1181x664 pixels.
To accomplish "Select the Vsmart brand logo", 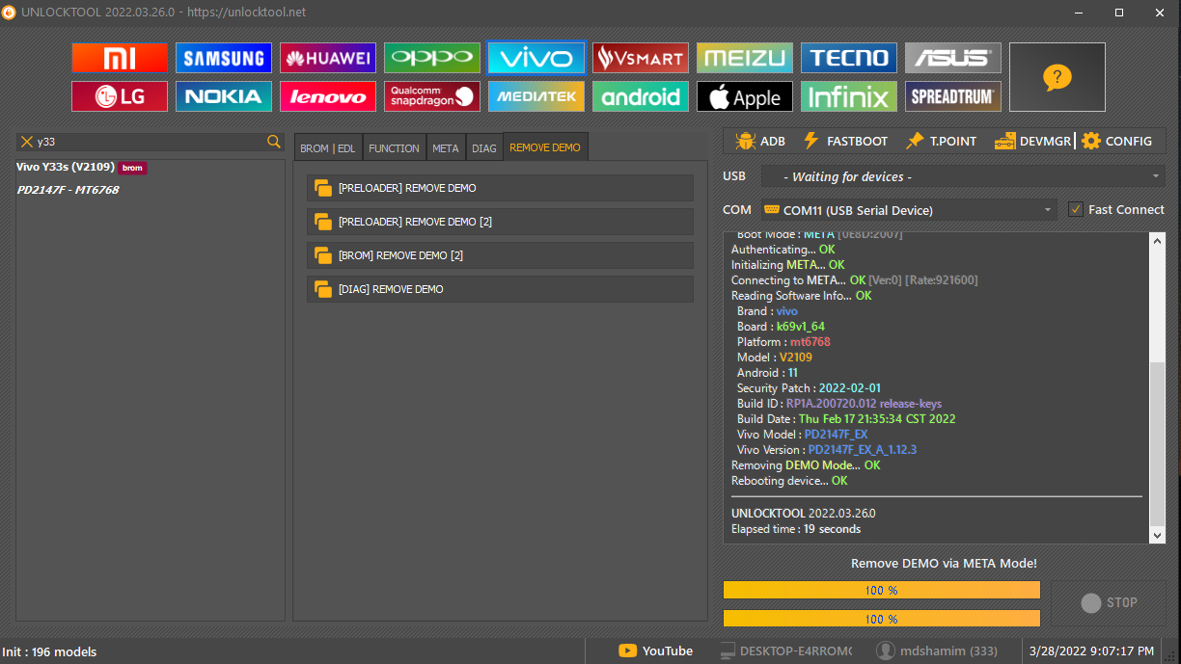I will click(641, 58).
